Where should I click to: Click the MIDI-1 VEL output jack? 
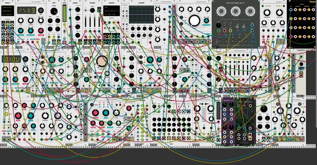pyautogui.click(x=12, y=24)
